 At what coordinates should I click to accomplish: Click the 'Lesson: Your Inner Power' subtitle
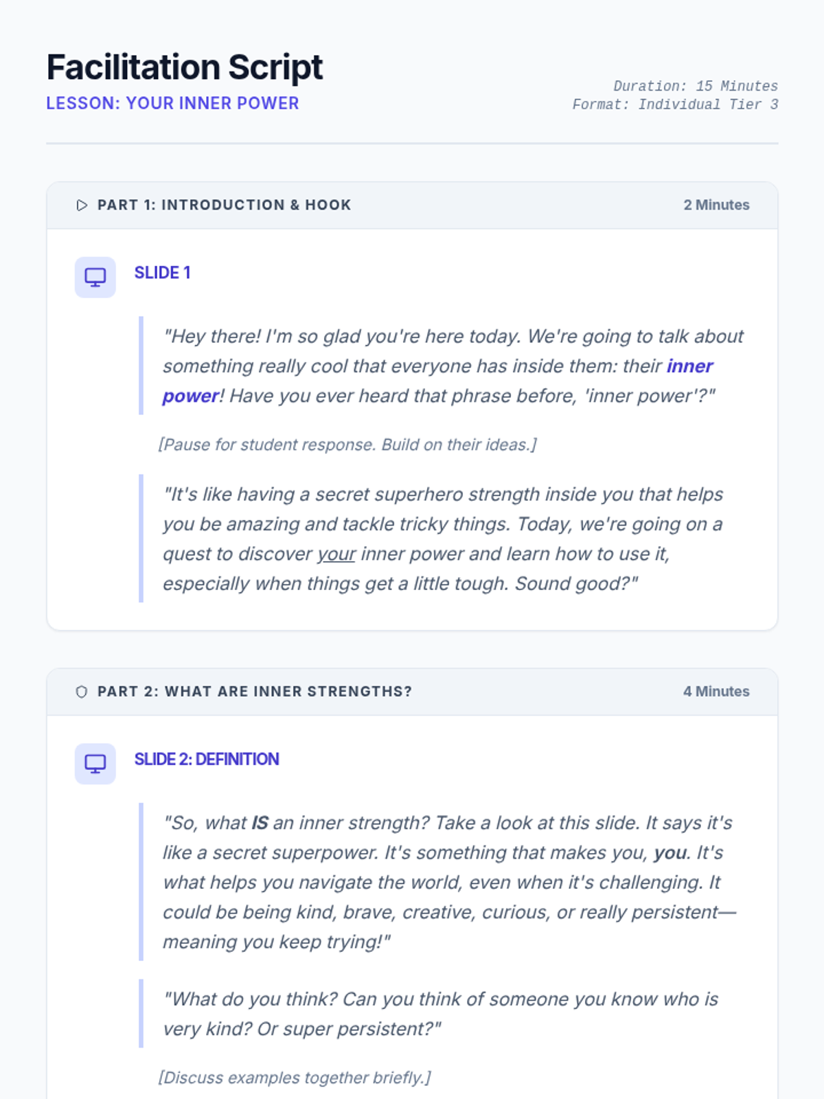(x=173, y=103)
